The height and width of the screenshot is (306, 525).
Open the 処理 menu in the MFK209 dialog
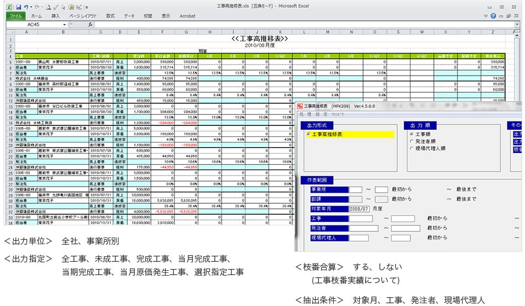pos(305,114)
